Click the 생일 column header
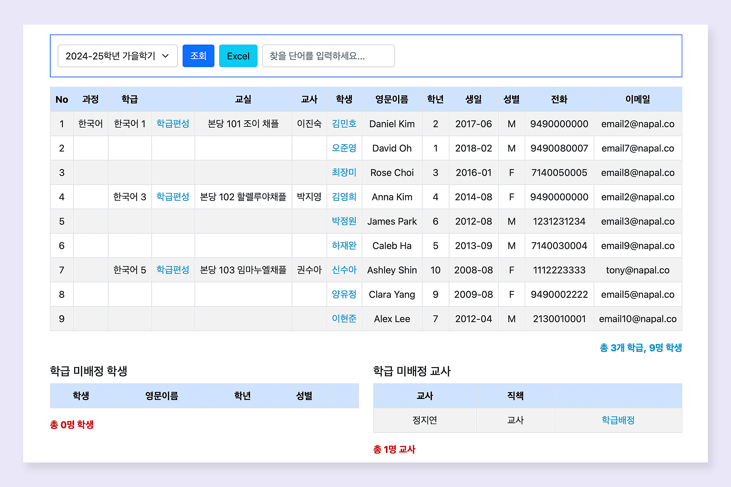 (x=473, y=99)
